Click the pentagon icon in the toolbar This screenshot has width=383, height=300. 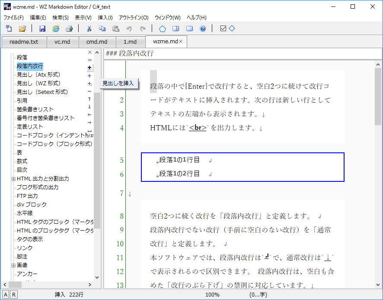pyautogui.click(x=163, y=29)
